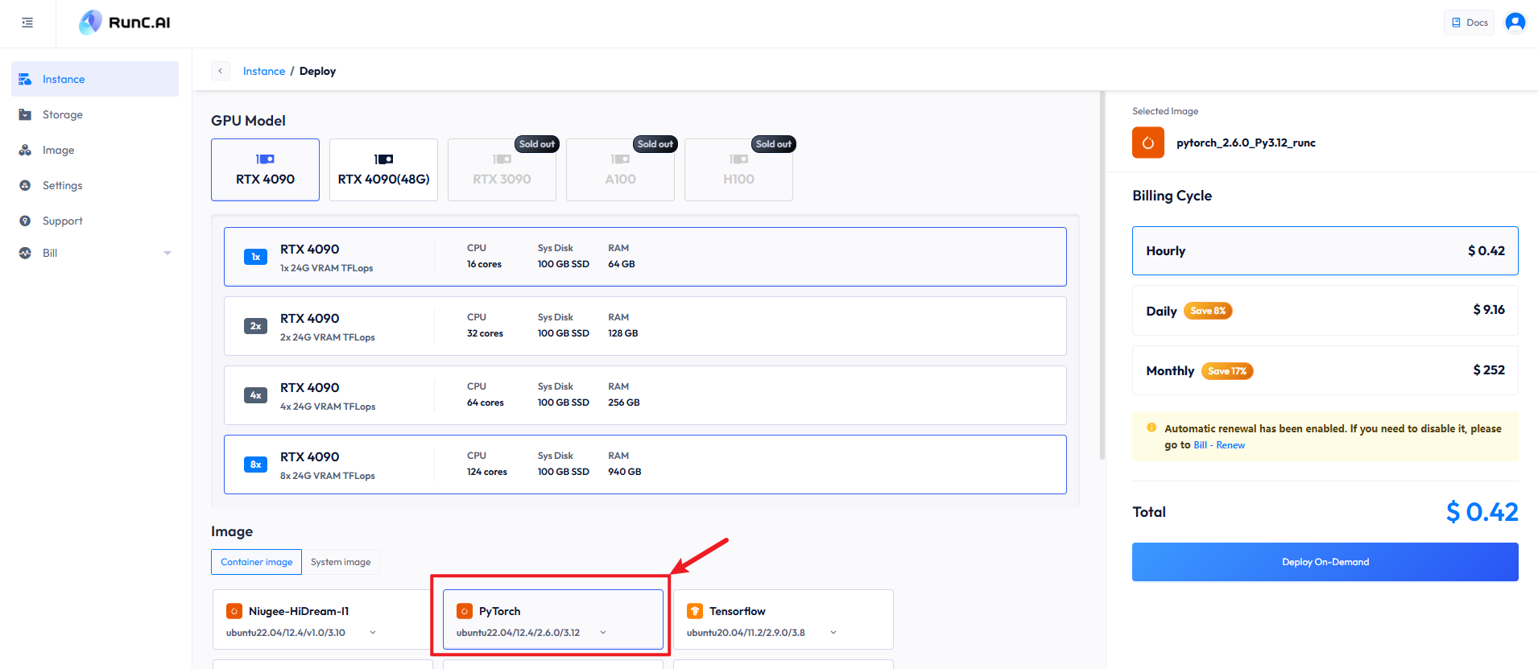The image size is (1538, 669).
Task: Choose the Hourly billing cycle
Action: coord(1325,250)
